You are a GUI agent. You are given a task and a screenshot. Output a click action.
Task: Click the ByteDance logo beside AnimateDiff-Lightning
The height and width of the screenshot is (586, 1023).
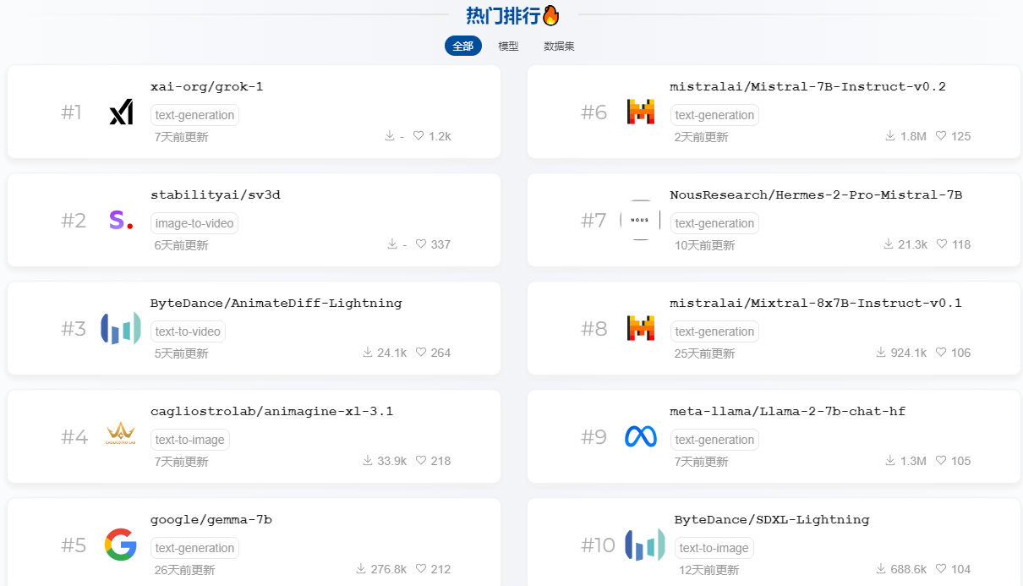point(121,329)
